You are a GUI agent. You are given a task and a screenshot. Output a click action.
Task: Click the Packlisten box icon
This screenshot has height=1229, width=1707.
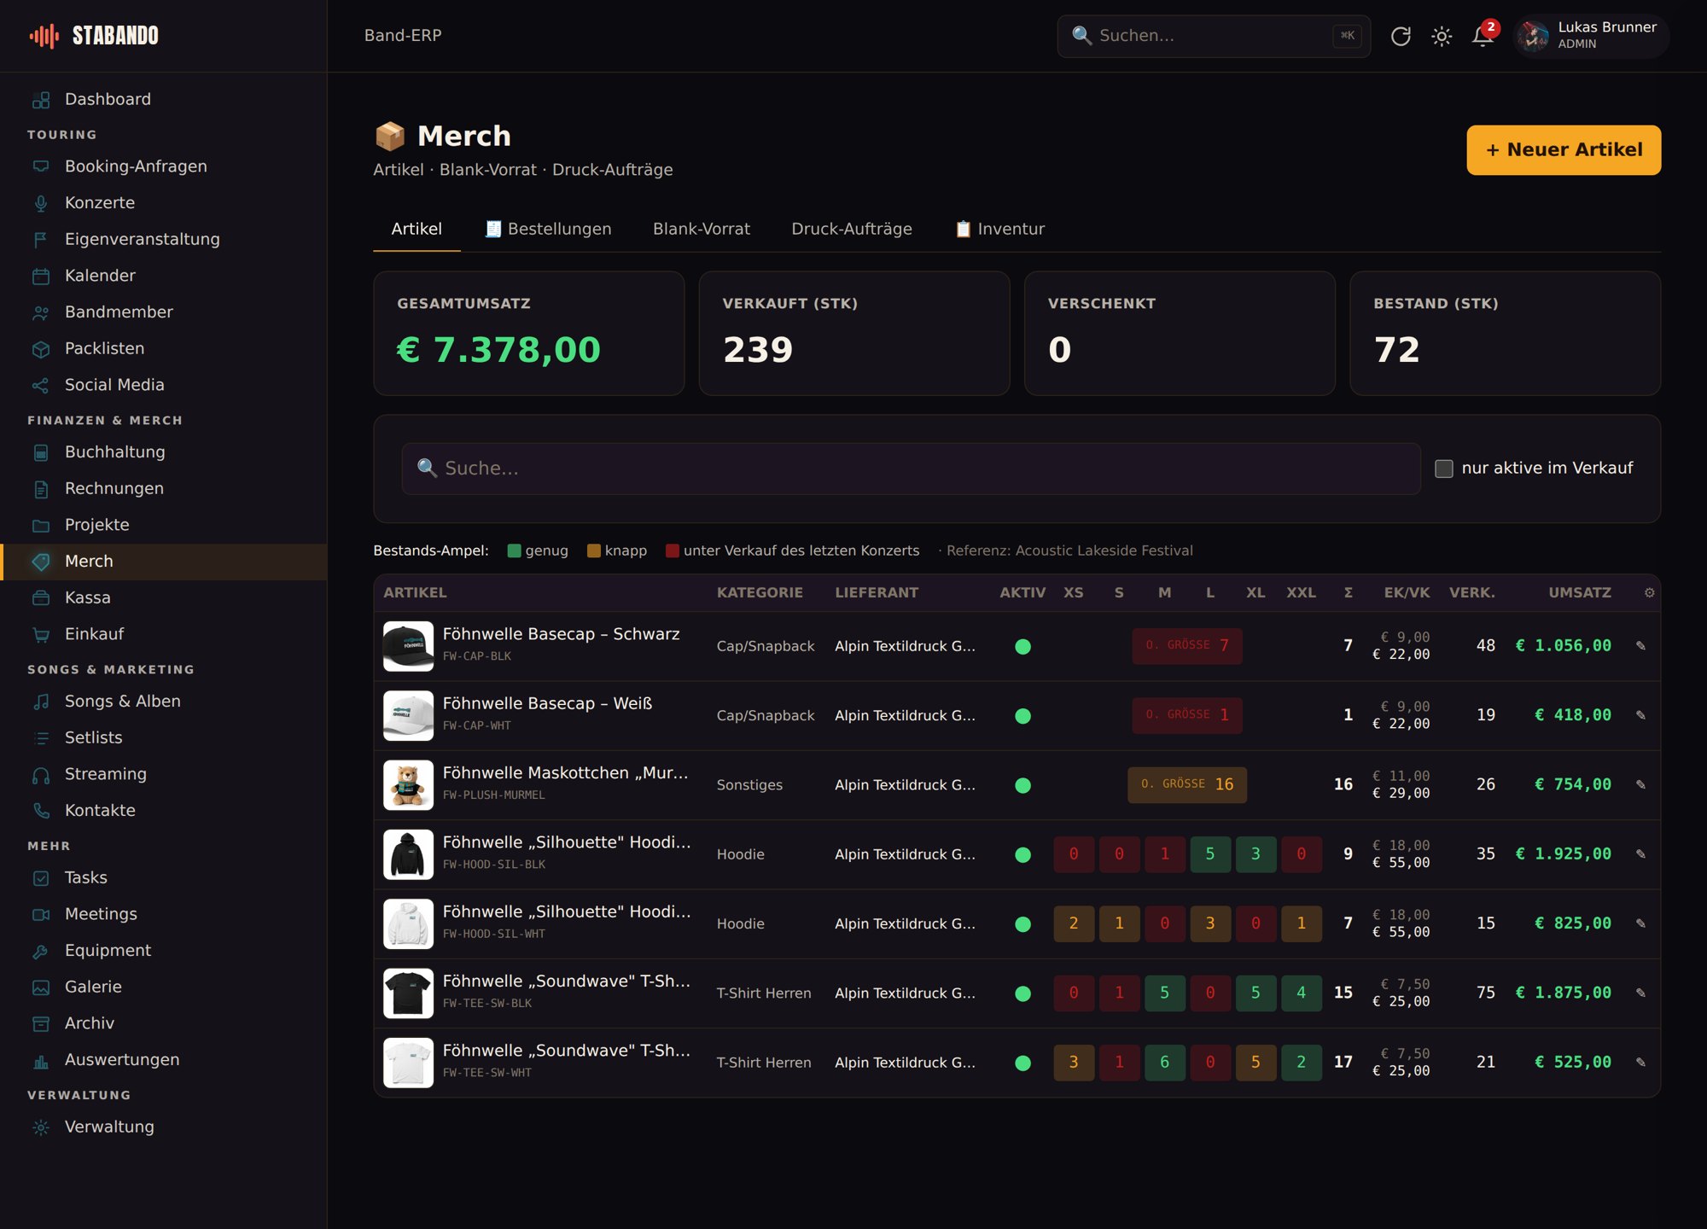(41, 349)
